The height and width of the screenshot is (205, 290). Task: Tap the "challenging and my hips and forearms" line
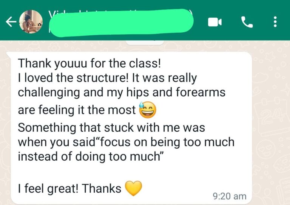point(122,92)
